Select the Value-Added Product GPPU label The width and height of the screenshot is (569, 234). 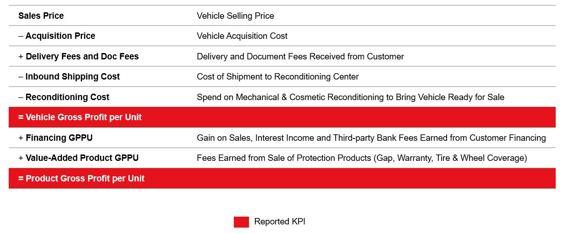click(x=82, y=158)
